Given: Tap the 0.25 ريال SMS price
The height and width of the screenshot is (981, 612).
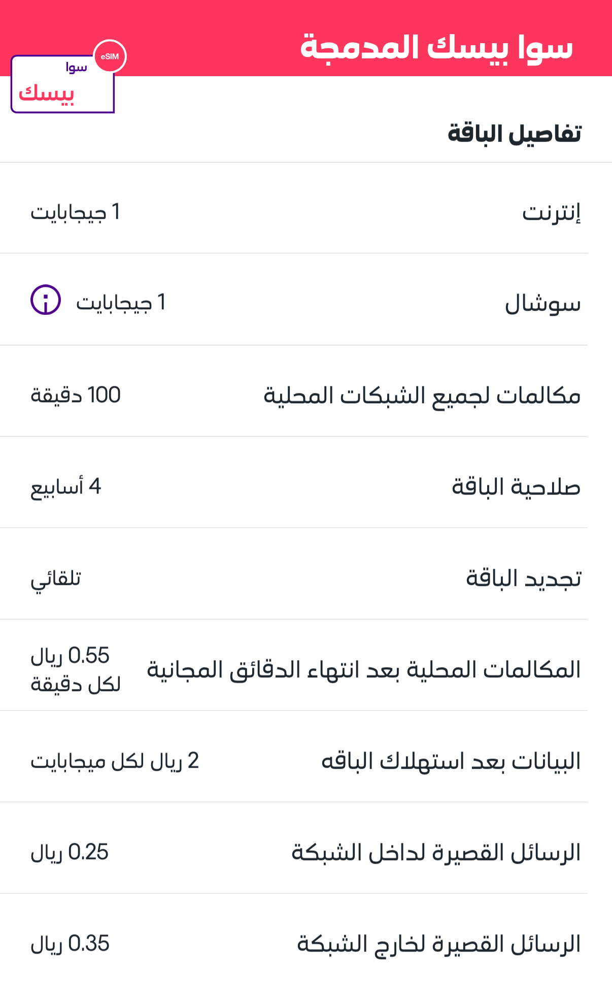Looking at the screenshot, I should point(70,853).
